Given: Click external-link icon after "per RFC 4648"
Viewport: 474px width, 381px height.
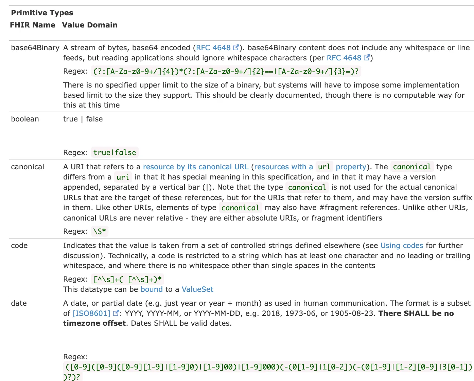Looking at the screenshot, I should pyautogui.click(x=367, y=58).
